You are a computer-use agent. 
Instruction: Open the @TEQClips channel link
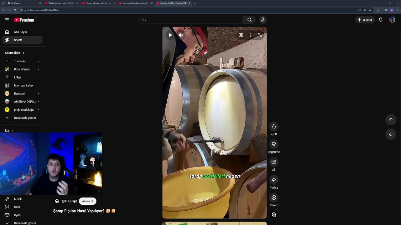[70, 201]
